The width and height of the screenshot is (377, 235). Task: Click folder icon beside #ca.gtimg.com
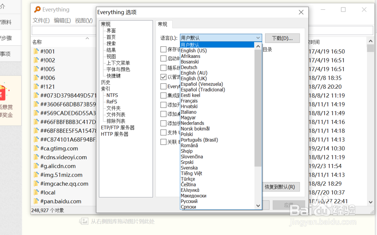36,149
